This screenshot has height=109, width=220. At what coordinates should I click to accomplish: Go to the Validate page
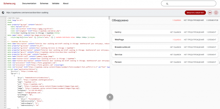[x=56, y=3]
